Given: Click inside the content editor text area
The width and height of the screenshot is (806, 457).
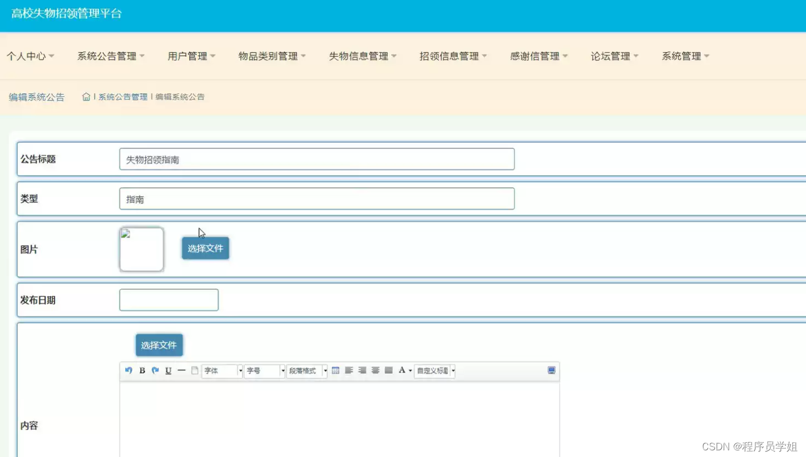Looking at the screenshot, I should [339, 420].
